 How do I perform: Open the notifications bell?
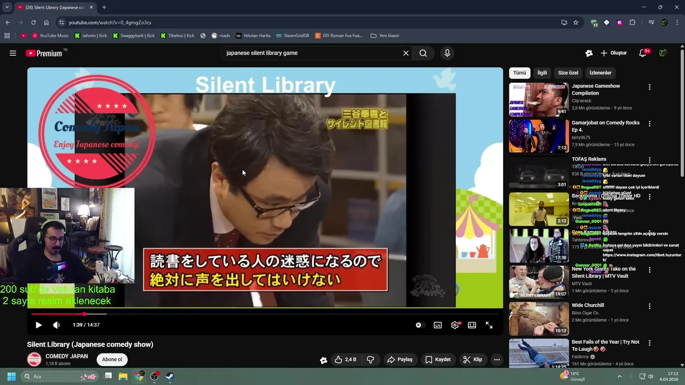643,53
